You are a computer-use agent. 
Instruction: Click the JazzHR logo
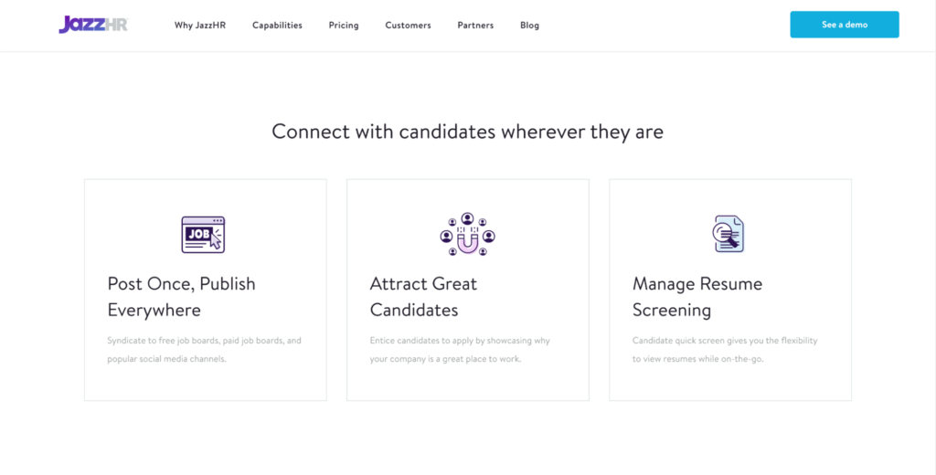pyautogui.click(x=93, y=25)
